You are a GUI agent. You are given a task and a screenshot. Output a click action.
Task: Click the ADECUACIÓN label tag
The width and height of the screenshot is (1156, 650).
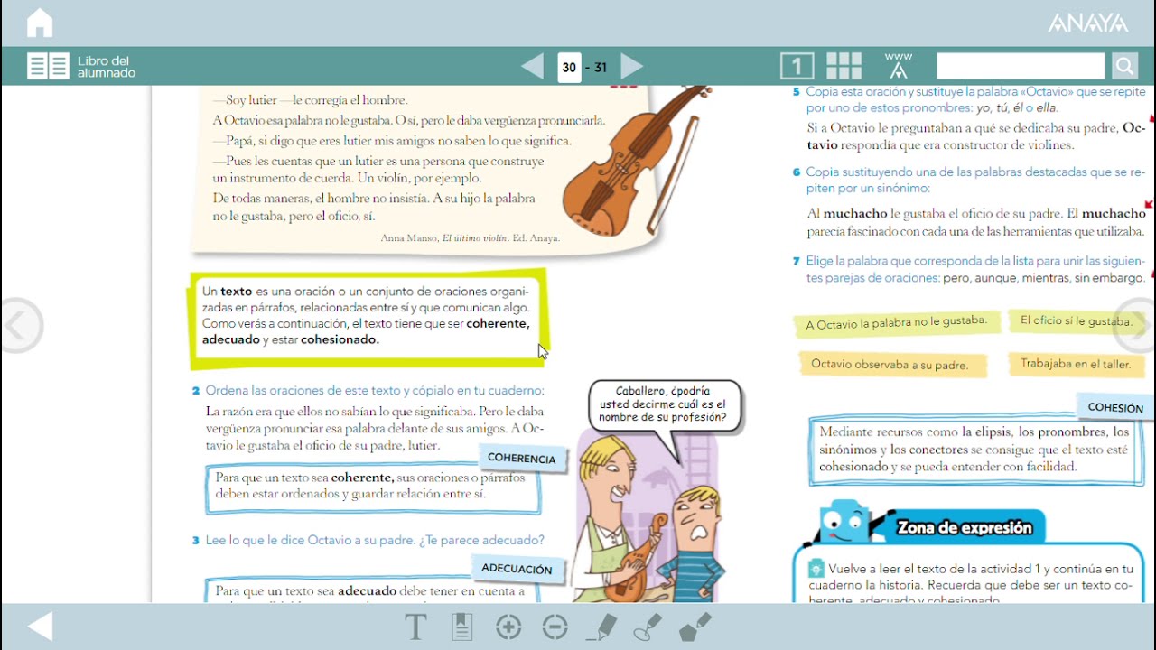[517, 569]
